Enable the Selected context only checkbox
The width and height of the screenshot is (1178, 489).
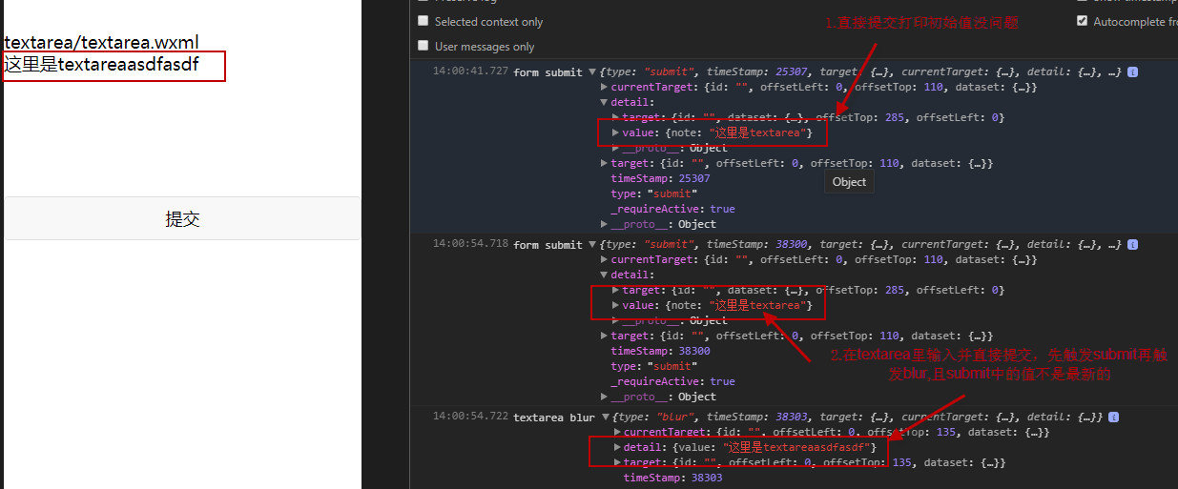point(424,21)
